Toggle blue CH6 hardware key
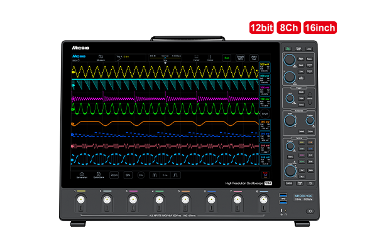The height and width of the screenshot is (238, 377). (310, 148)
